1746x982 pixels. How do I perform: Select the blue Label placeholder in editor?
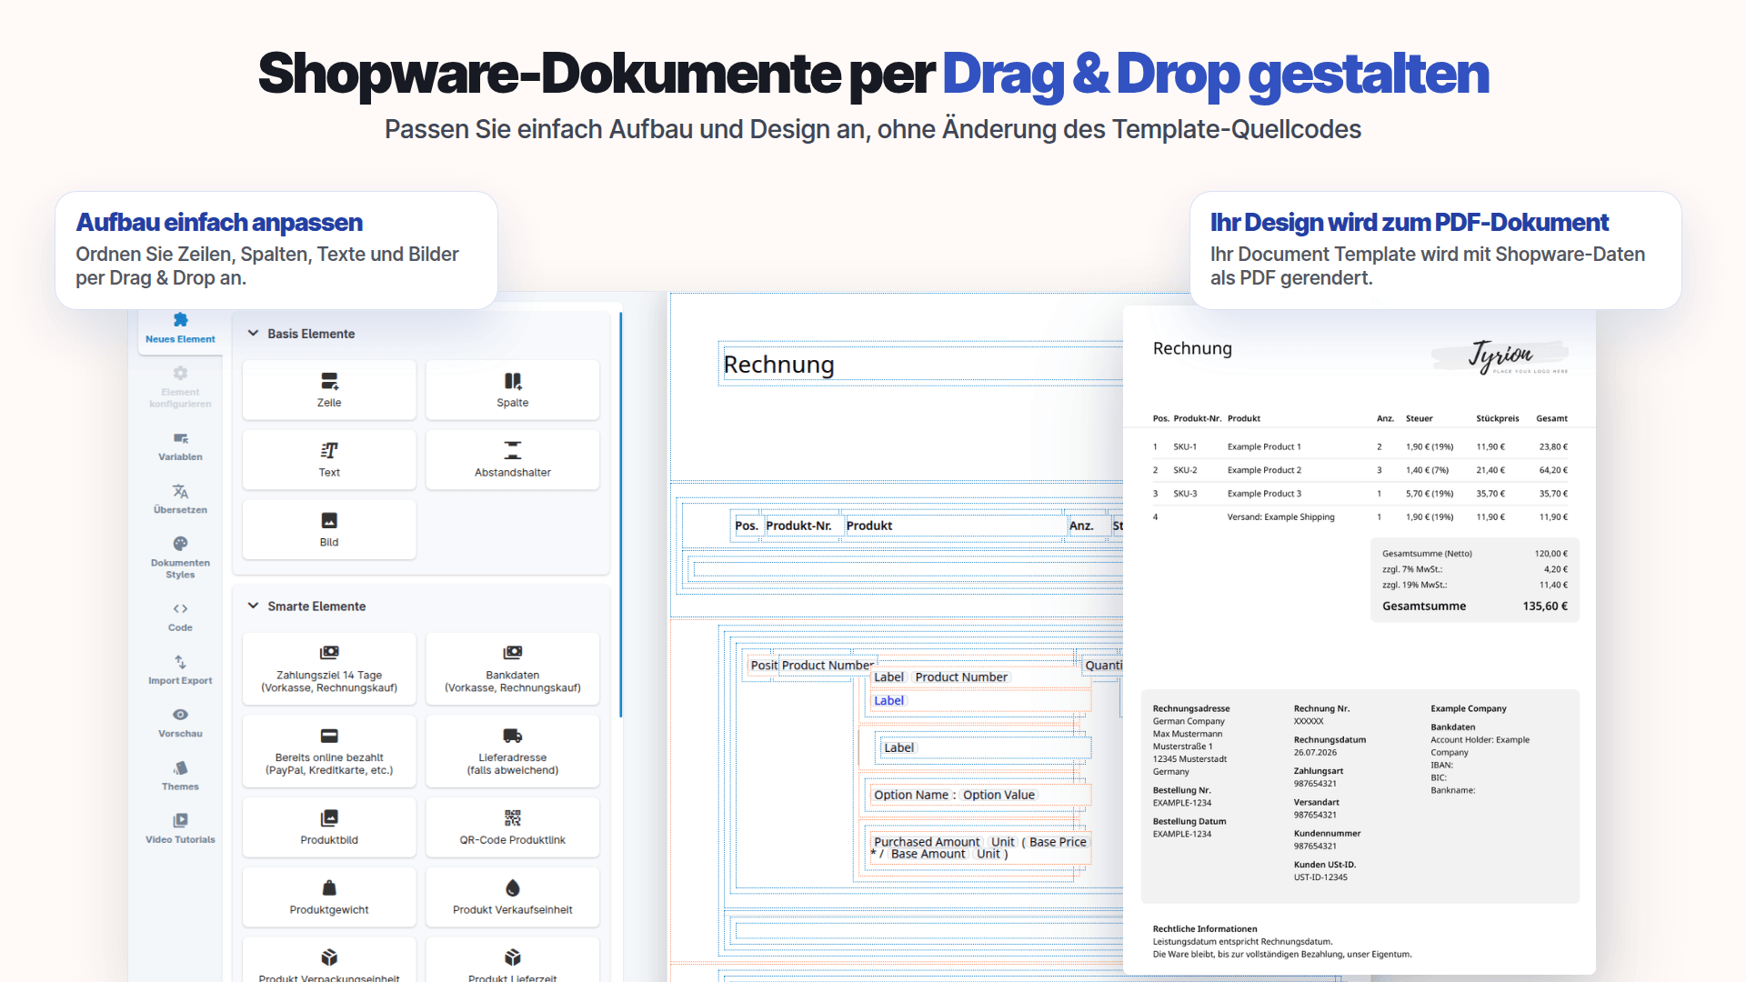(888, 701)
